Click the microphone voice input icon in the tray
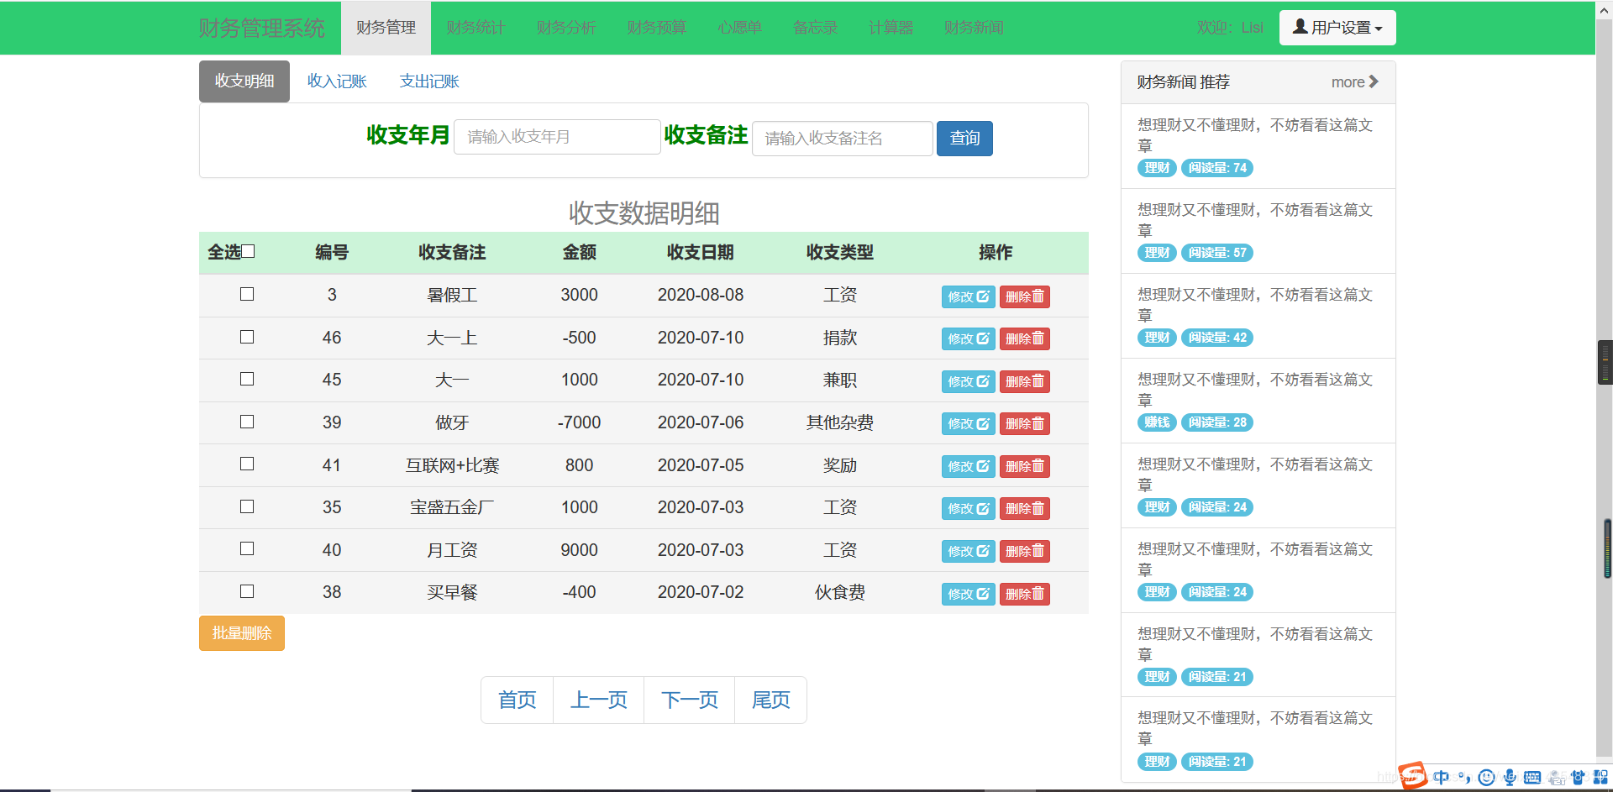 click(1510, 777)
